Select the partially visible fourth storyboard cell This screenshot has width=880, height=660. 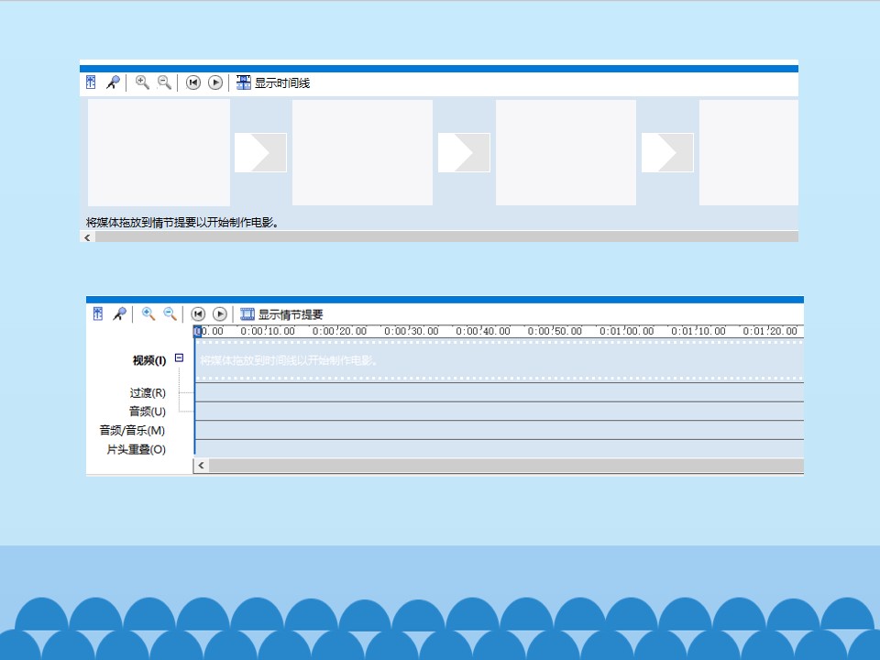(x=749, y=153)
